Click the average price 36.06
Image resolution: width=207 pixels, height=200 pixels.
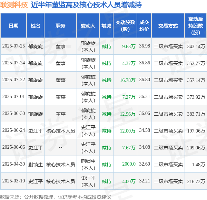click(x=145, y=114)
